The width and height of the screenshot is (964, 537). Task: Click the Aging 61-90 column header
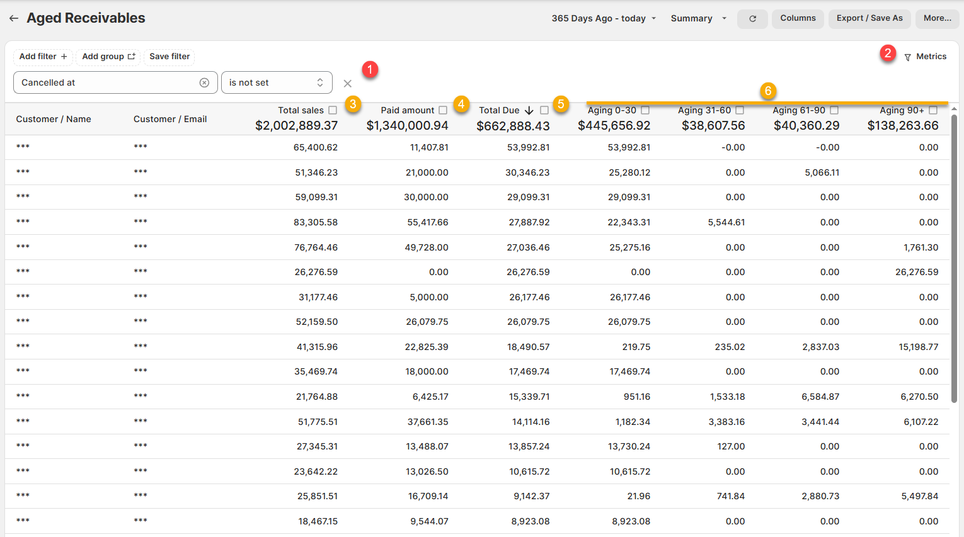(799, 110)
